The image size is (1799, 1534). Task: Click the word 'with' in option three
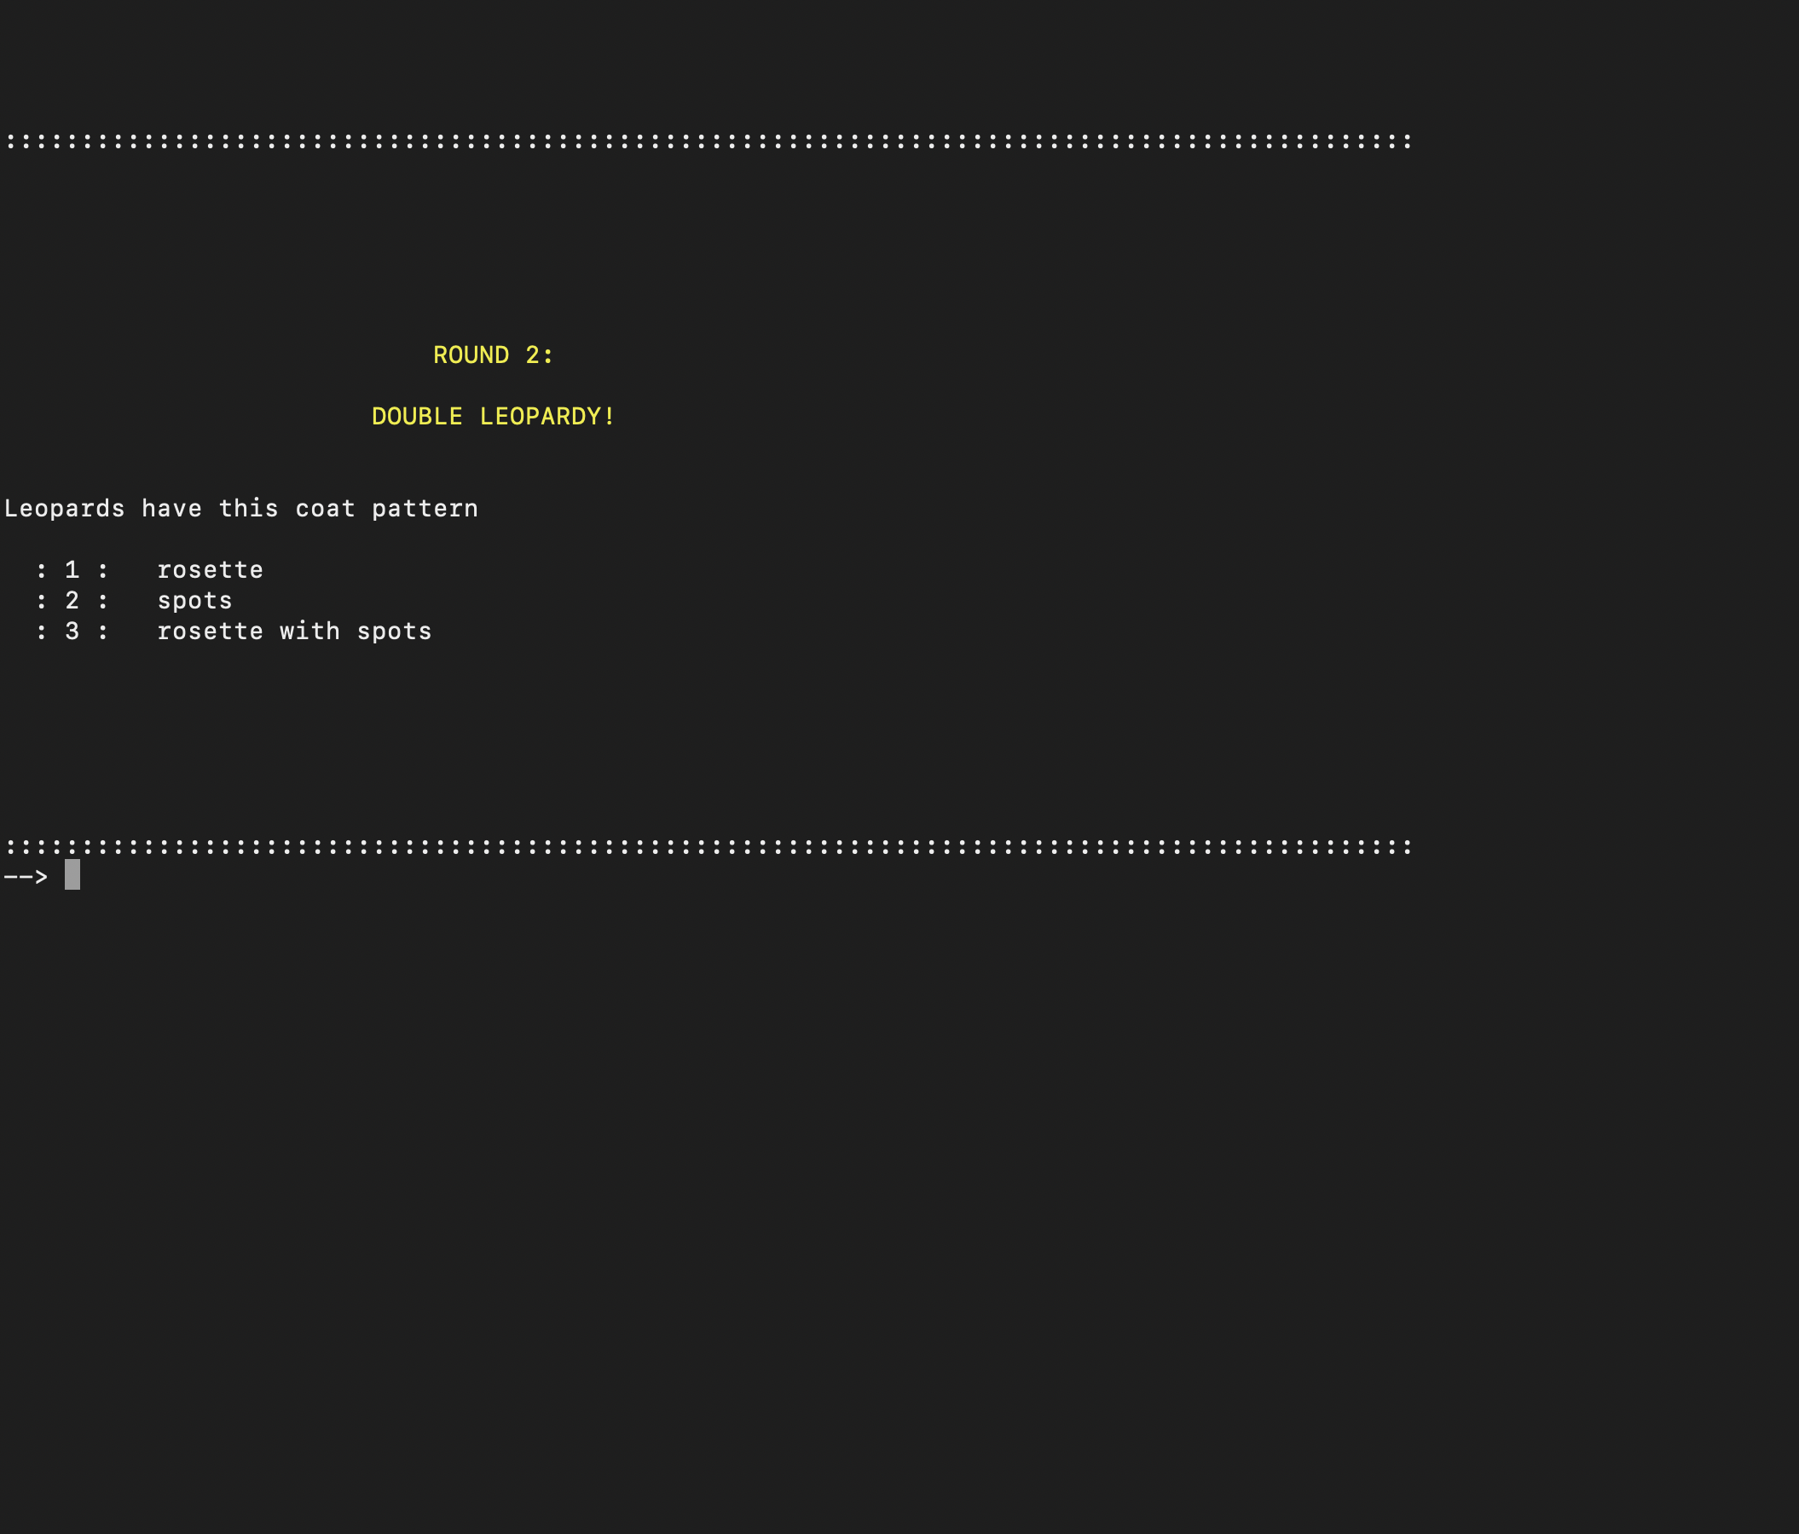309,631
